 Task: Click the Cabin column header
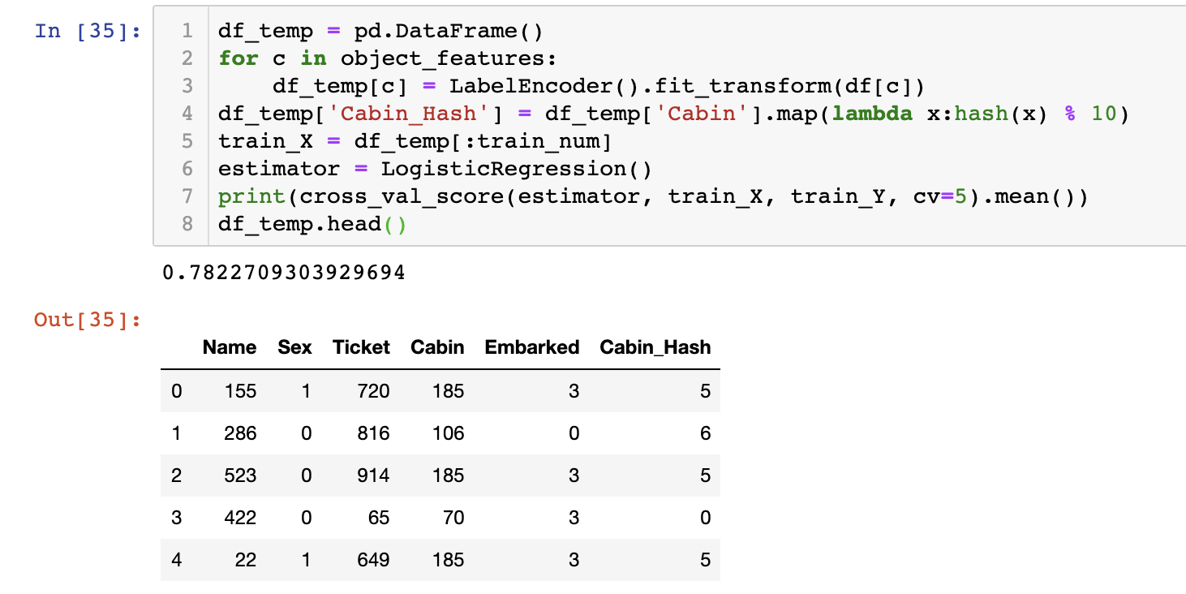click(x=437, y=347)
